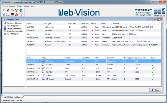Image resolution: width=167 pixels, height=103 pixels.
Task: Select the AUTOSAM1 device row name
Action: [31, 45]
